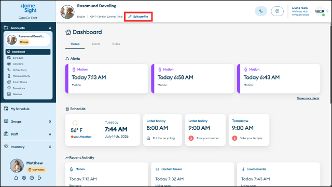
Task: Click Matthew's profile photo
Action: click(x=17, y=166)
